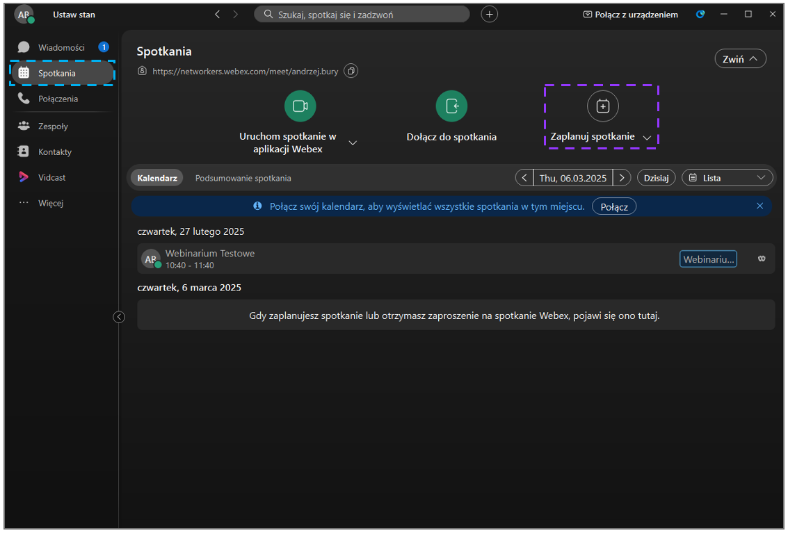
Task: Dismiss the calendar connection banner
Action: point(759,206)
